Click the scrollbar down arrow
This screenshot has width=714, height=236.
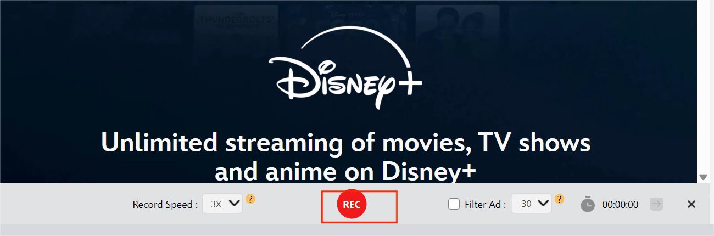click(703, 177)
